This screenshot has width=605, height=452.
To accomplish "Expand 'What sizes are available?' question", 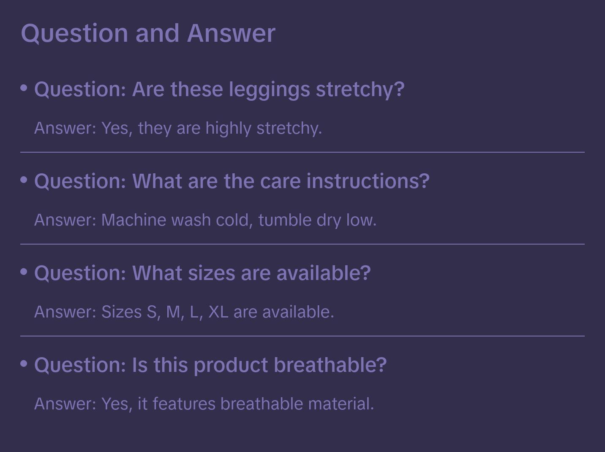I will [x=202, y=273].
